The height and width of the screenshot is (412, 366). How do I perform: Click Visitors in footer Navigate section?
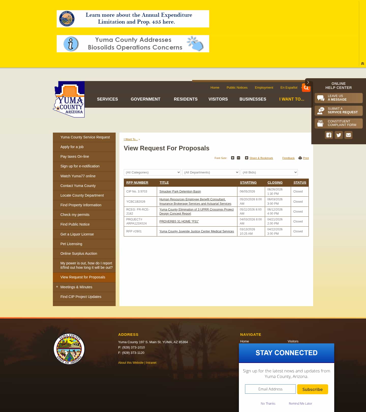pos(293,341)
